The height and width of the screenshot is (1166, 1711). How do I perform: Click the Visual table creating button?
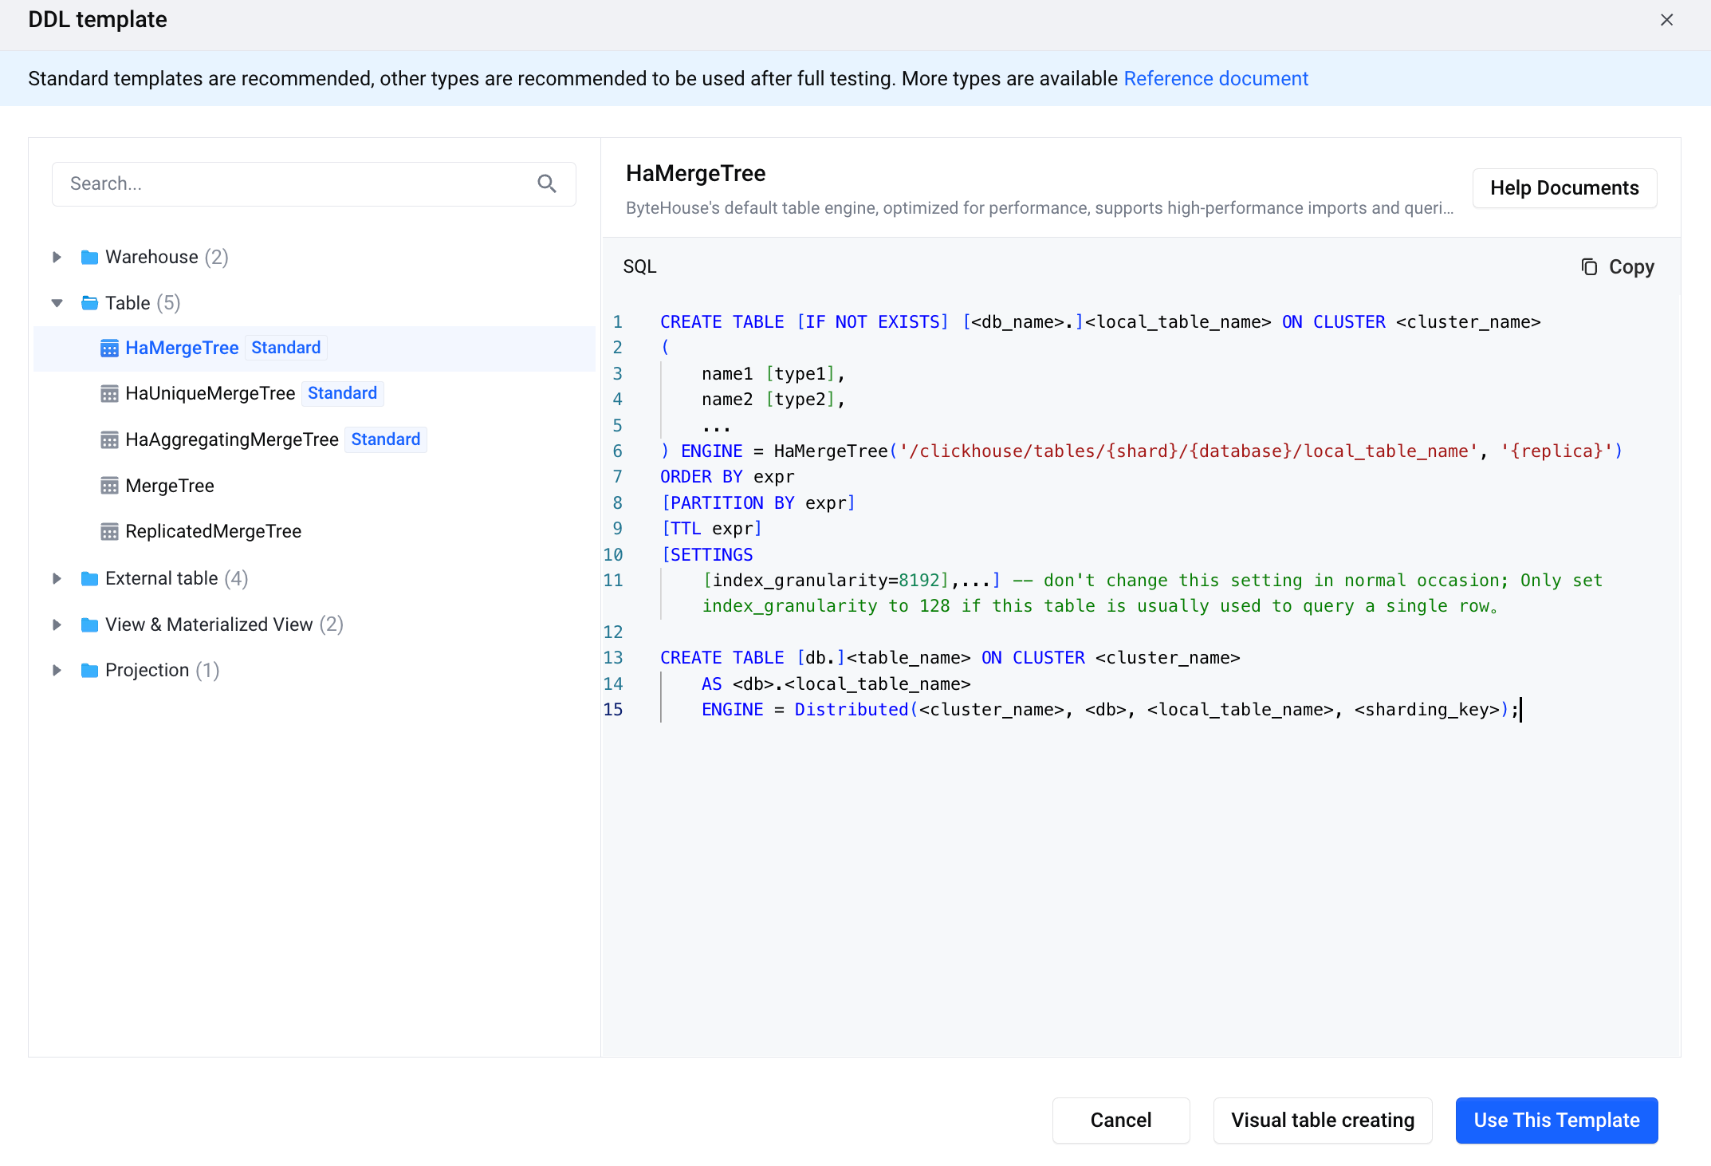point(1322,1121)
